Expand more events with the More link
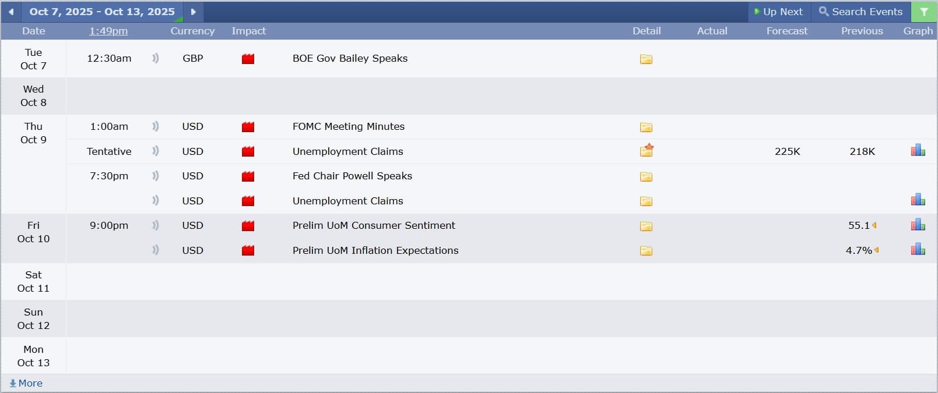Screen dimensions: 938x393 click(x=26, y=383)
